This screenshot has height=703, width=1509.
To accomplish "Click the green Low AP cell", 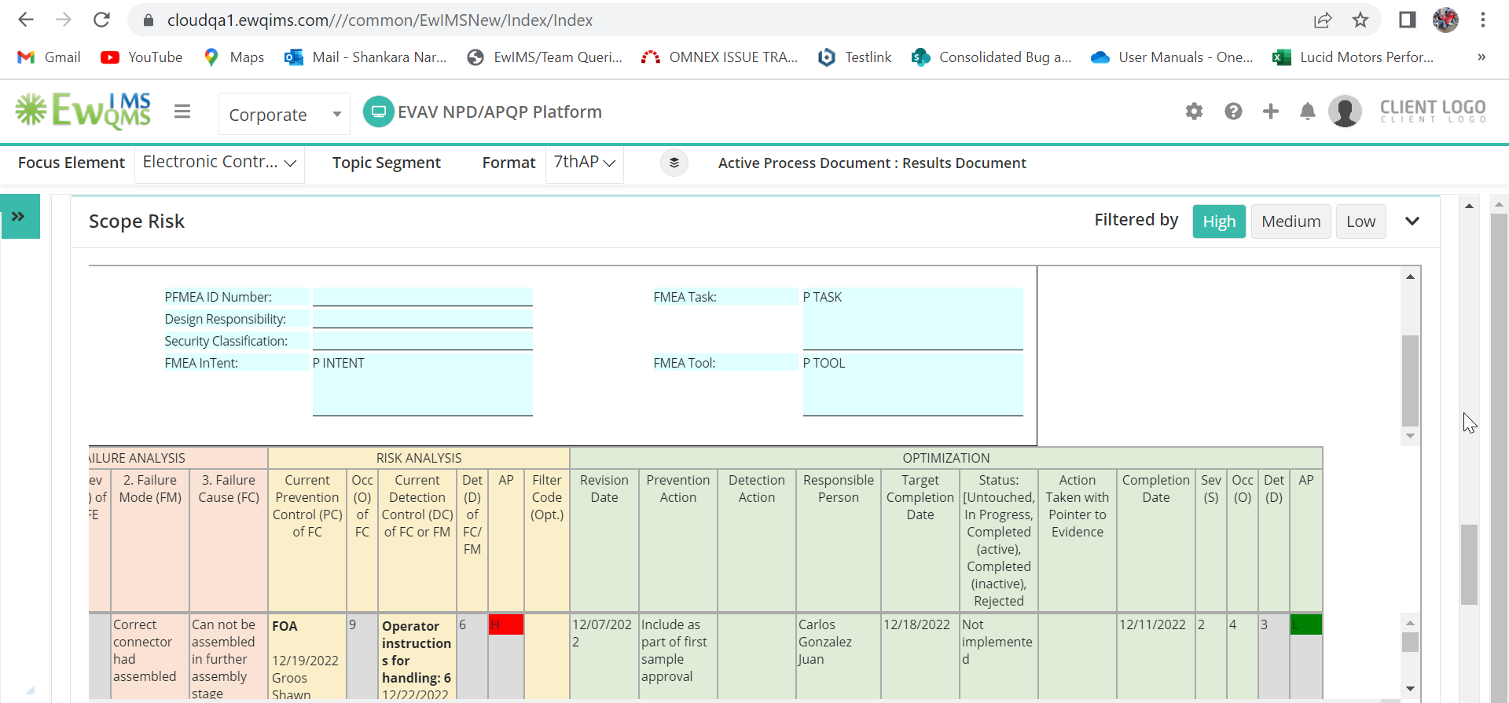I will click(x=1306, y=624).
